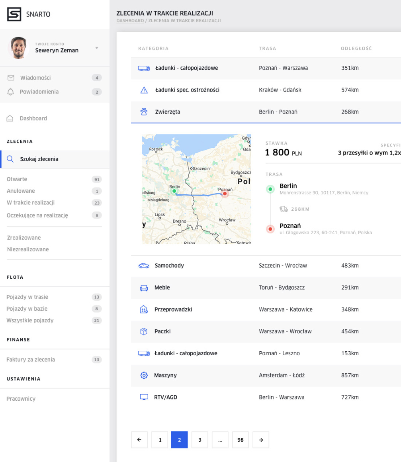Expand the Seweryn Zeman account dropdown

[x=96, y=48]
